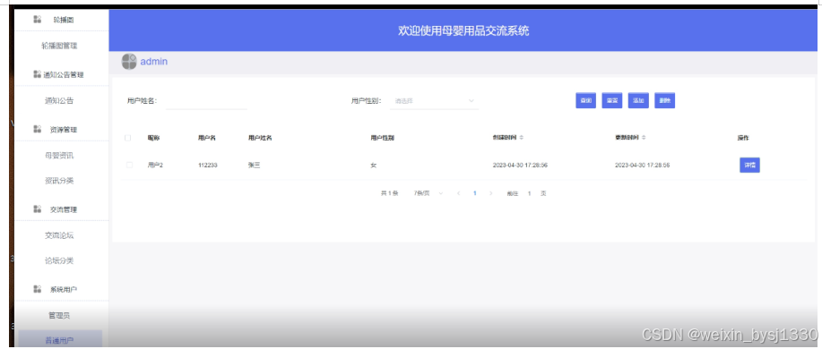This screenshot has width=822, height=349.
Task: Click the 112233 username cell
Action: point(208,165)
